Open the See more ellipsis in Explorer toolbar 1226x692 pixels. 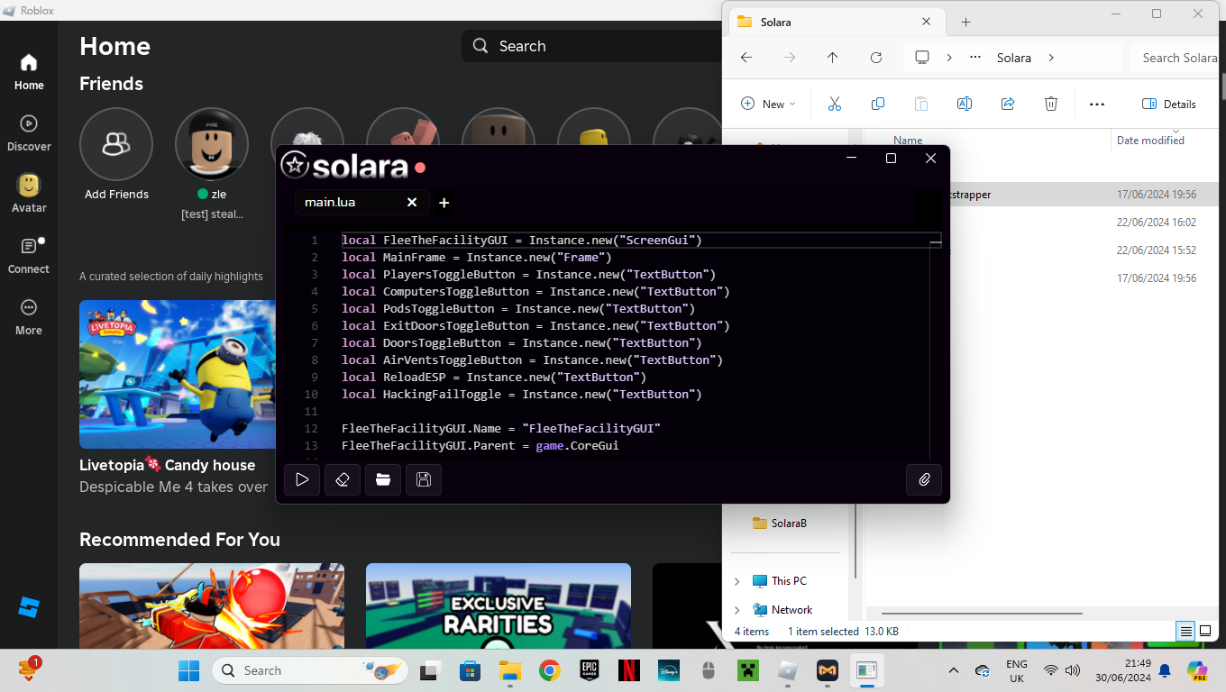(x=1097, y=105)
